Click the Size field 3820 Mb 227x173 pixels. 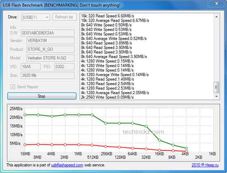tap(48, 75)
